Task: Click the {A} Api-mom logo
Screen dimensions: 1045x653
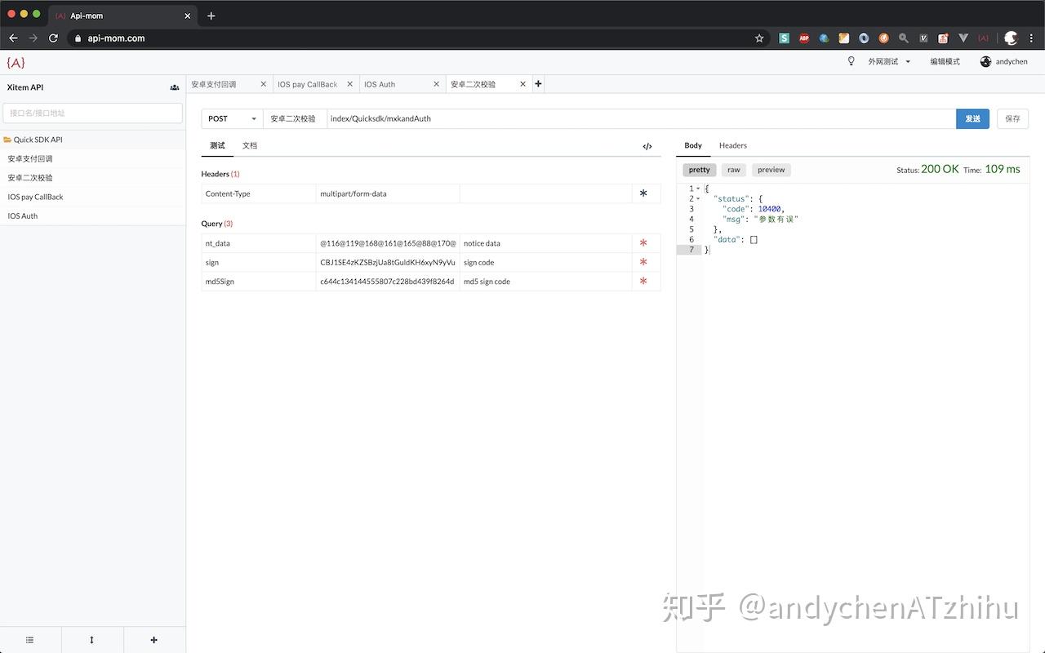Action: pyautogui.click(x=16, y=62)
